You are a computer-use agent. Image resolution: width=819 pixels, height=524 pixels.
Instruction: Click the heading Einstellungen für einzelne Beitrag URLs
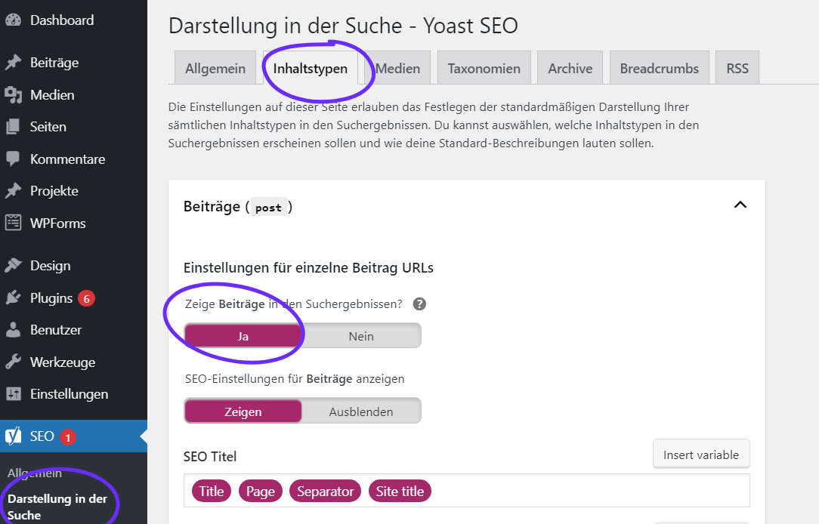point(309,268)
